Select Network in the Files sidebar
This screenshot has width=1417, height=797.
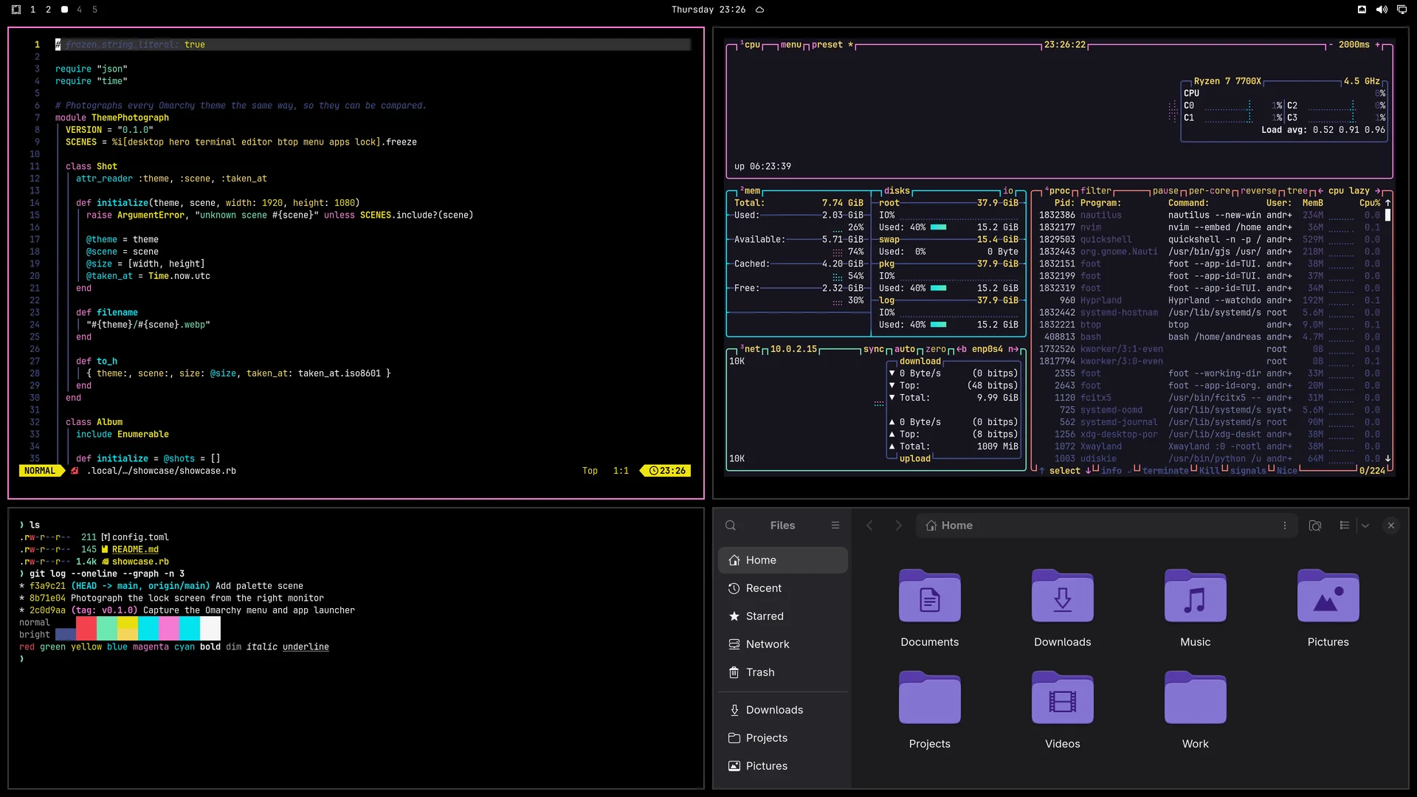[x=783, y=644]
